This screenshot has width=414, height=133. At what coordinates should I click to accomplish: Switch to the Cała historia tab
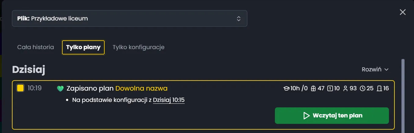[35, 47]
